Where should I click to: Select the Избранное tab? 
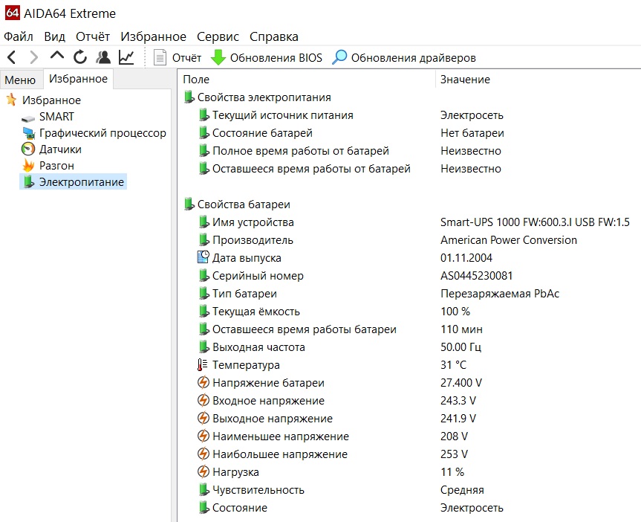click(x=79, y=79)
